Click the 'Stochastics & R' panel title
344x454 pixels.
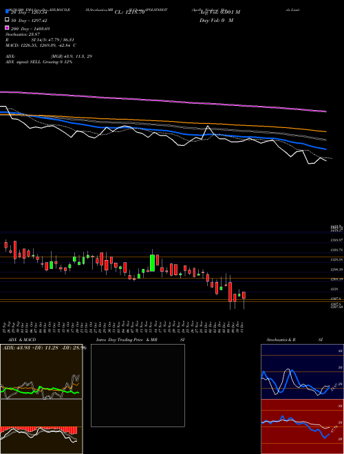click(x=281, y=340)
